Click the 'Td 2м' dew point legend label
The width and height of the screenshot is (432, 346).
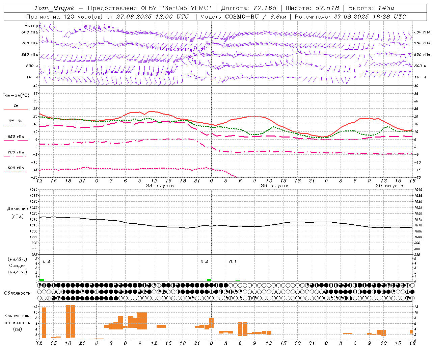16,121
